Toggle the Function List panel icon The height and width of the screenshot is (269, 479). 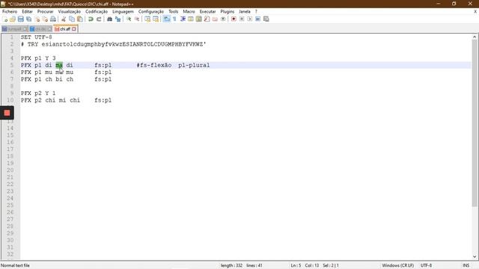pos(207,19)
